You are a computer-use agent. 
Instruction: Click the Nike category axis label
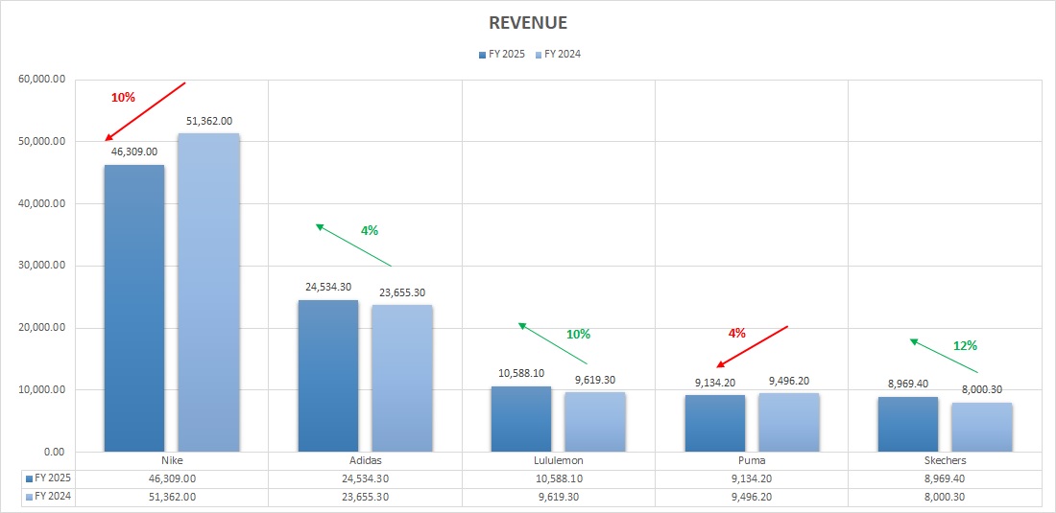[x=172, y=461]
